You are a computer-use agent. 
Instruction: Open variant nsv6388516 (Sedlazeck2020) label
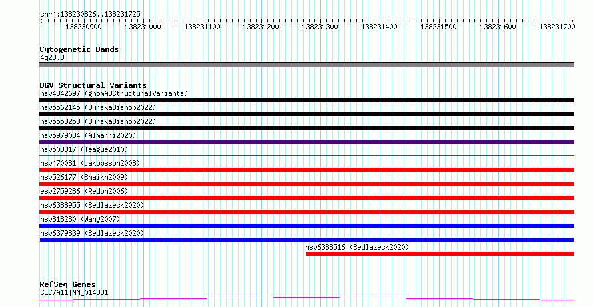click(357, 247)
